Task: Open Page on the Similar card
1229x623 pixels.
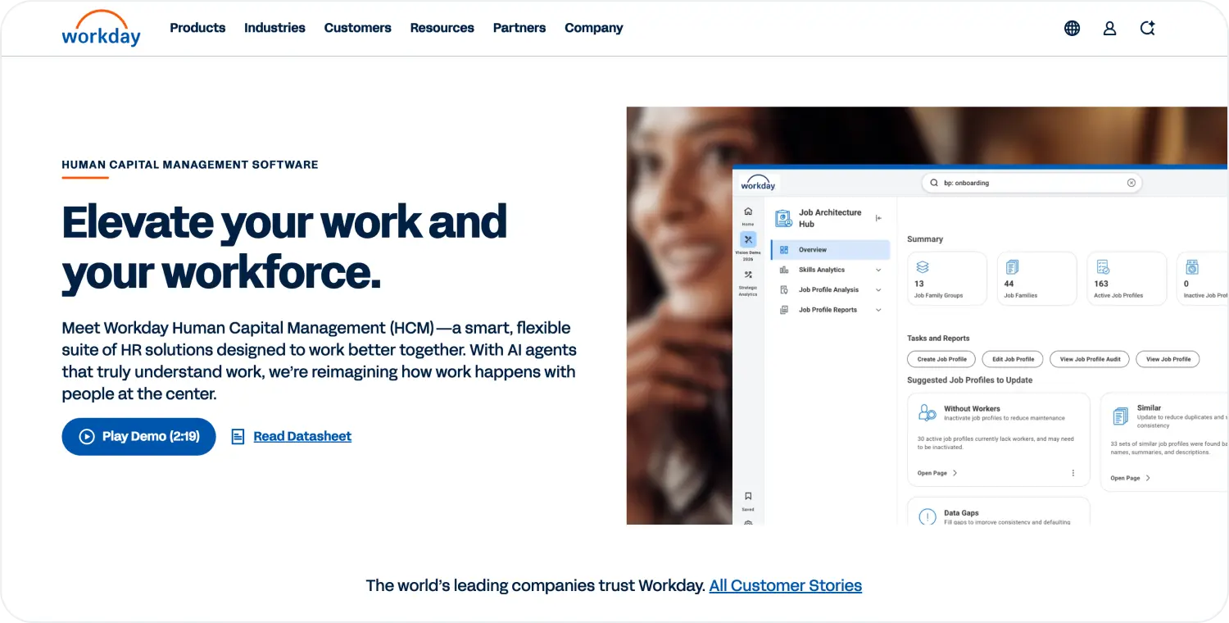Action: [1131, 478]
